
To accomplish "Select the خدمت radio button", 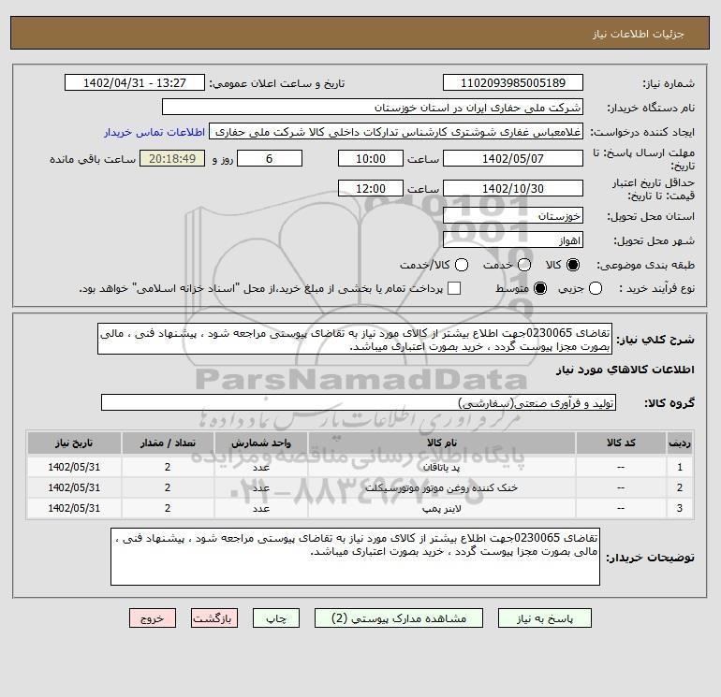I will click(524, 265).
